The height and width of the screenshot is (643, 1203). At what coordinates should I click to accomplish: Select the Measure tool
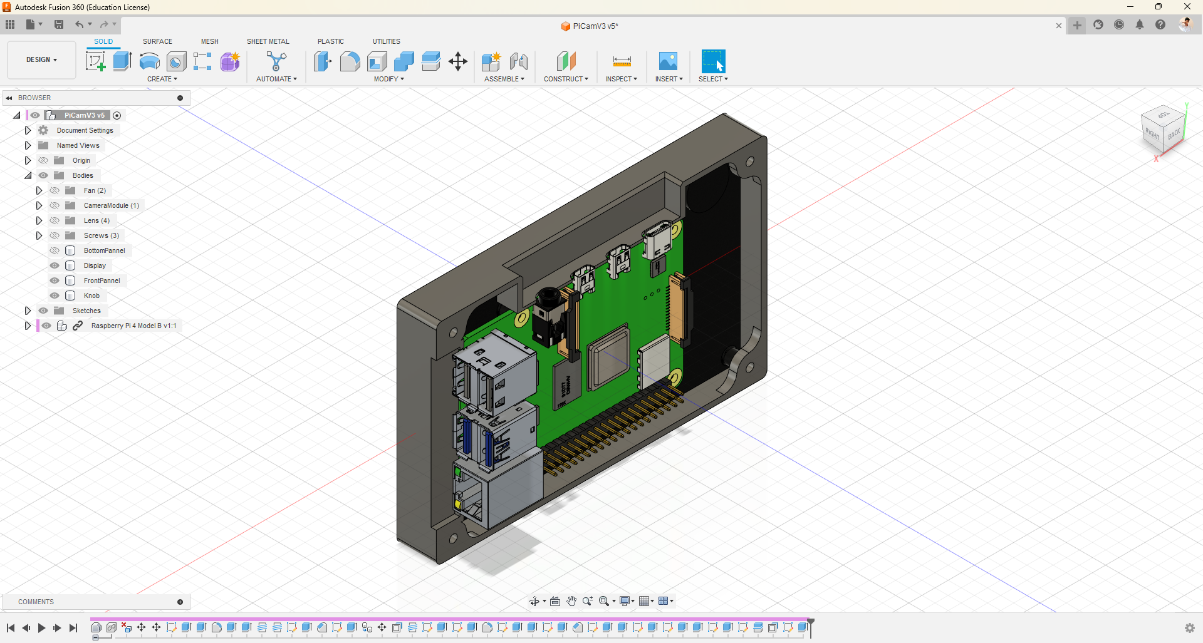click(x=622, y=61)
